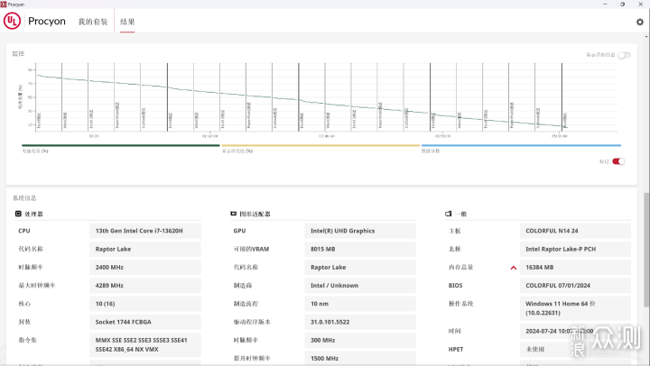Image resolution: width=650 pixels, height=366 pixels.
Task: Click the '8015 MB' VRAM value
Action: [x=360, y=249]
